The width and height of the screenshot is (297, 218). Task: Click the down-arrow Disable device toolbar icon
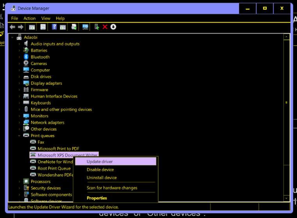(x=113, y=27)
